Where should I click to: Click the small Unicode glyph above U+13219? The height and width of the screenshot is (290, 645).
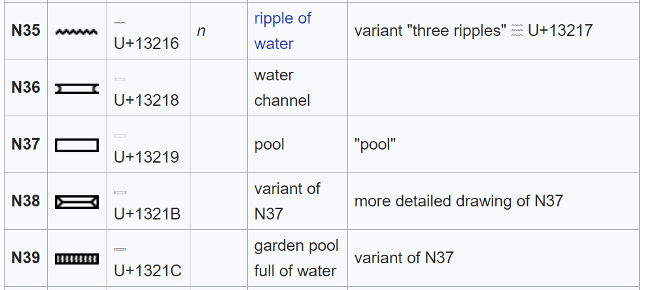120,136
